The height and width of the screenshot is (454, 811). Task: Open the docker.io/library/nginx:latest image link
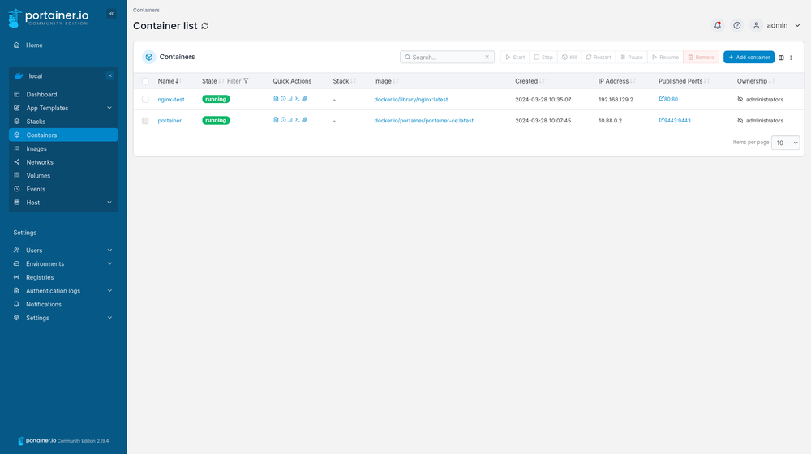pos(410,99)
